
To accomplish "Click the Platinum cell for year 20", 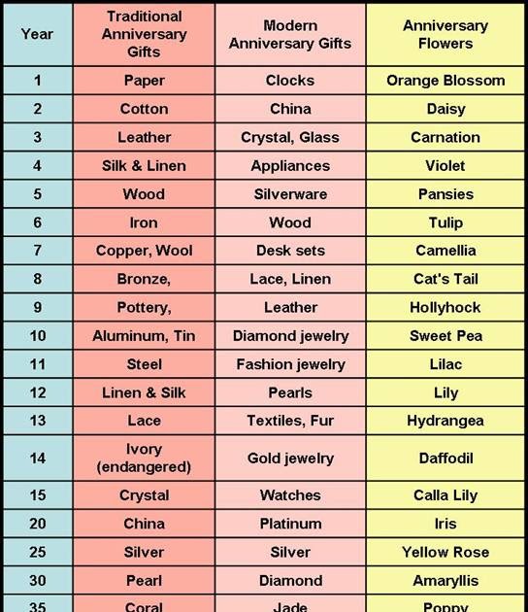I will (x=290, y=524).
